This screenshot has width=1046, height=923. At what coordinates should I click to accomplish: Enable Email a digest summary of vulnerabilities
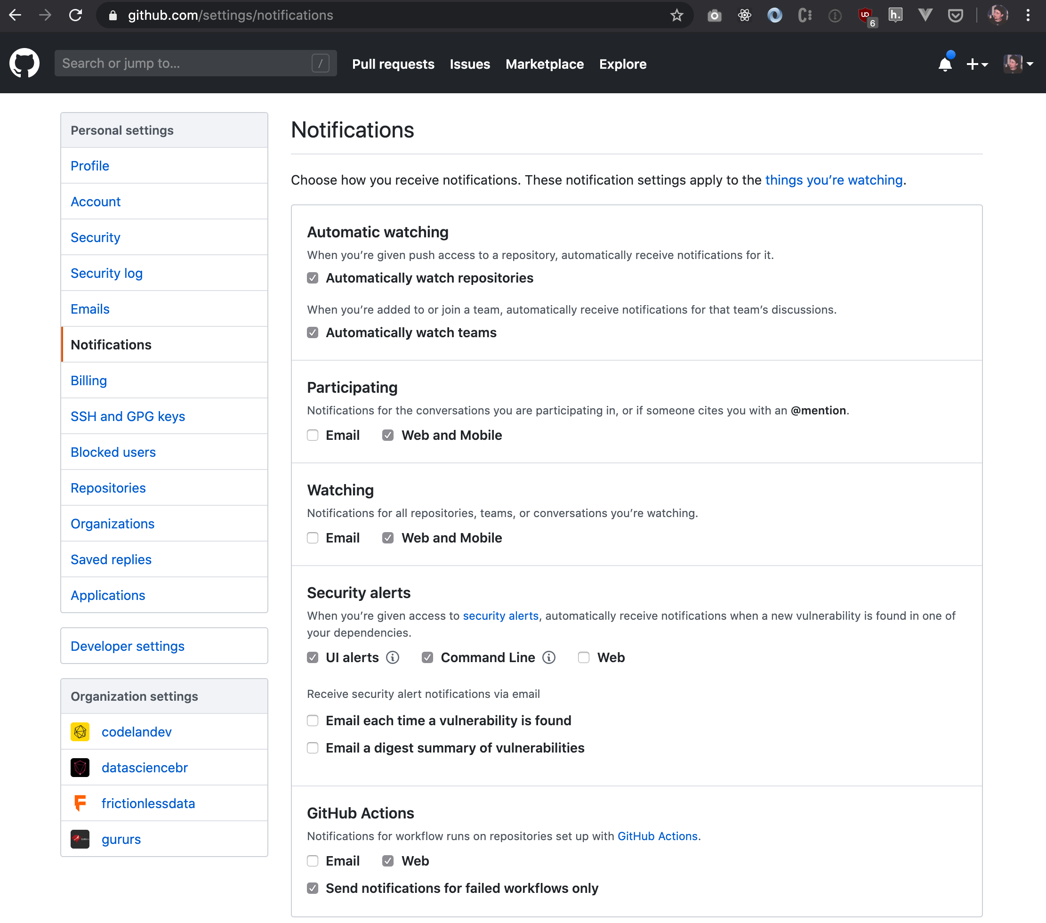[313, 748]
